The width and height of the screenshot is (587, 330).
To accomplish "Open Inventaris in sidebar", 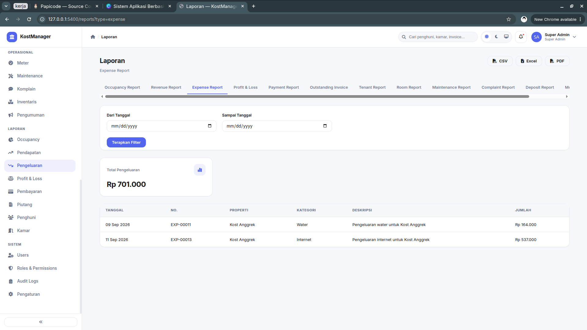I will [x=40, y=102].
